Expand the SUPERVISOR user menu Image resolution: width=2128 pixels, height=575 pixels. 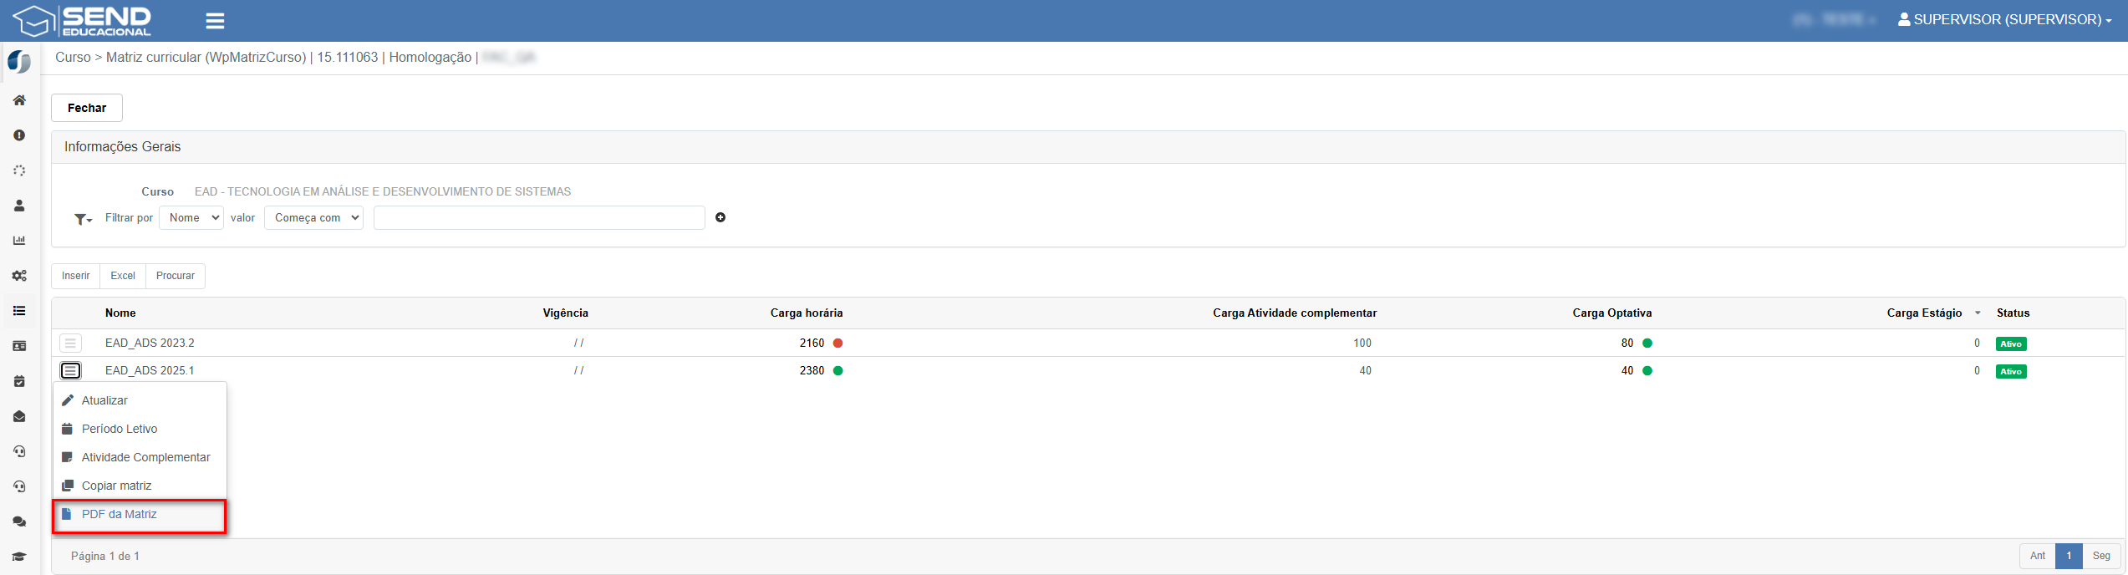pos(2004,19)
